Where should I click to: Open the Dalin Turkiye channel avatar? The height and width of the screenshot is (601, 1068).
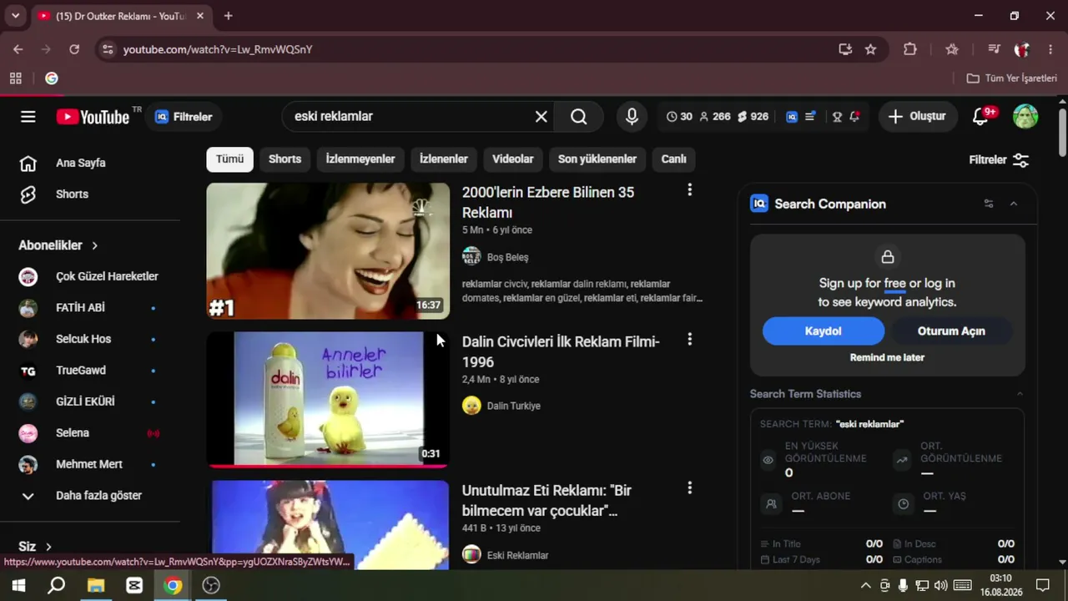point(471,406)
